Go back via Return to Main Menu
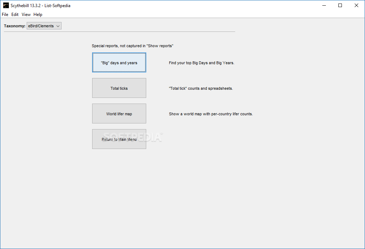 pos(119,139)
